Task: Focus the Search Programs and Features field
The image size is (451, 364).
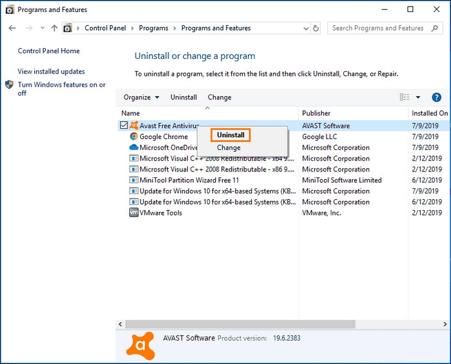Action: (x=385, y=28)
